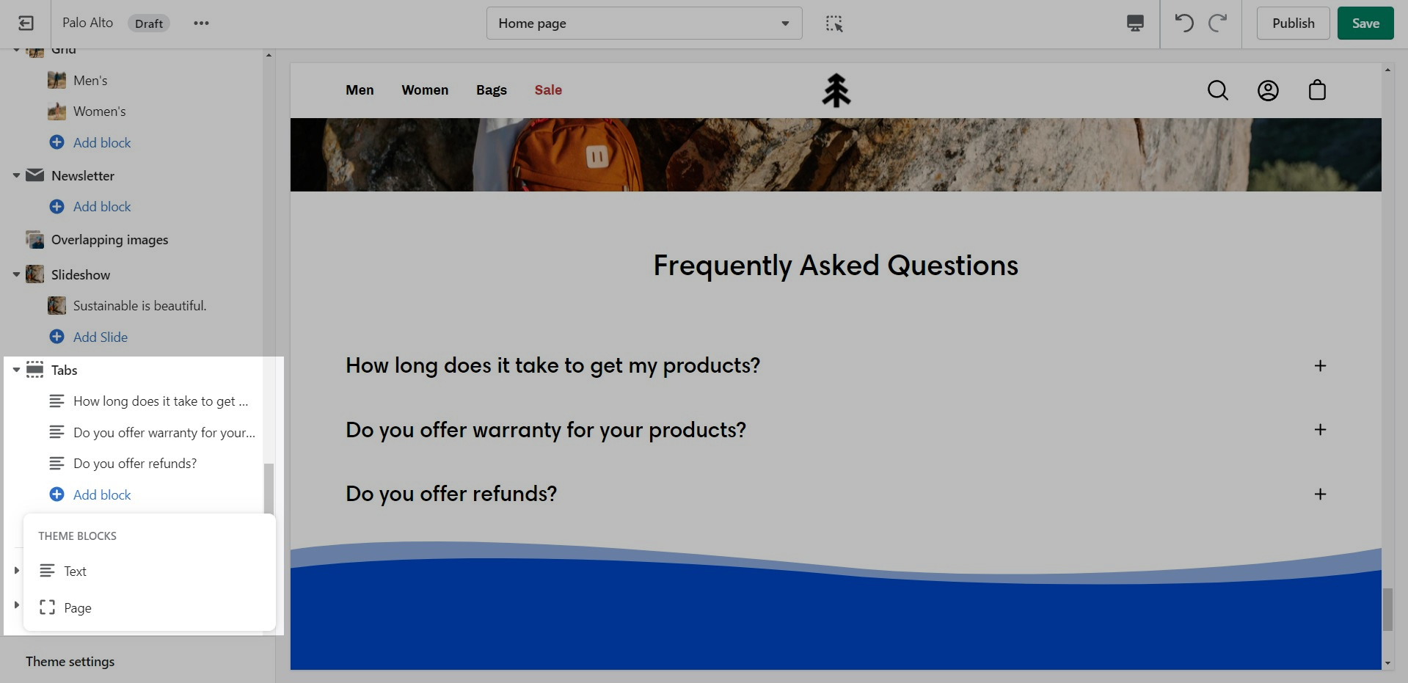Choose the Page theme block
This screenshot has width=1408, height=683.
pyautogui.click(x=77, y=608)
